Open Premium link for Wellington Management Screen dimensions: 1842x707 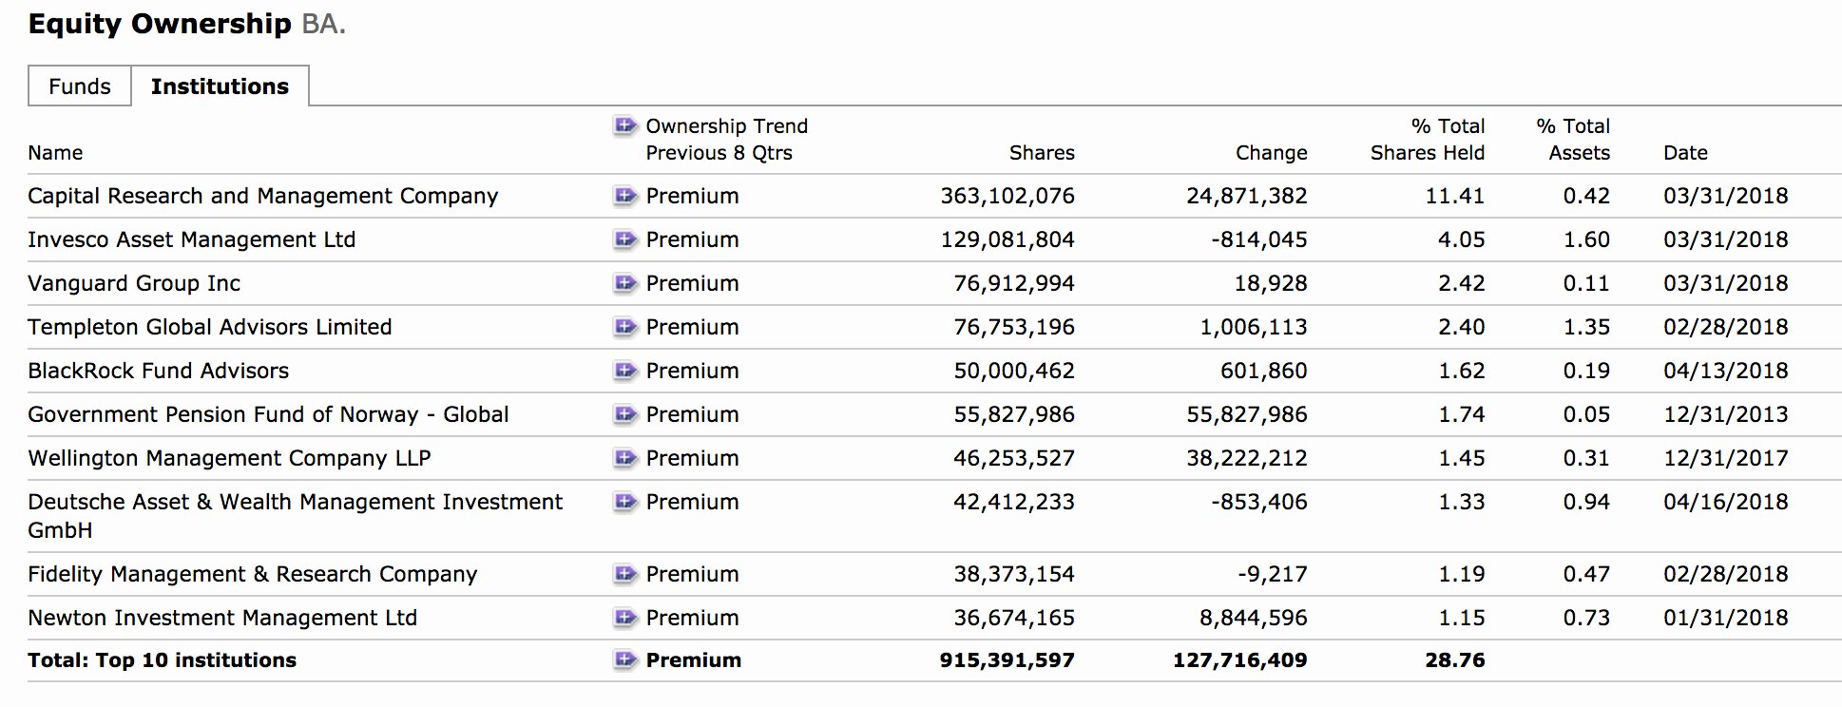pos(692,458)
